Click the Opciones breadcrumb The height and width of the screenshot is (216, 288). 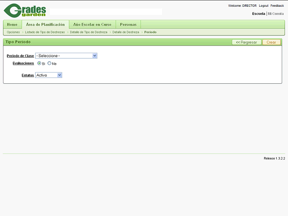13,32
